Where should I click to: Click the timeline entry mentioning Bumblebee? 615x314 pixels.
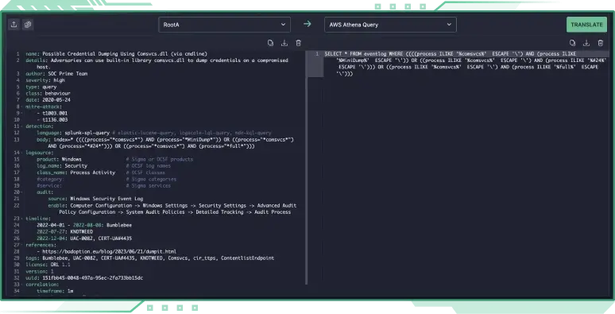pos(84,225)
